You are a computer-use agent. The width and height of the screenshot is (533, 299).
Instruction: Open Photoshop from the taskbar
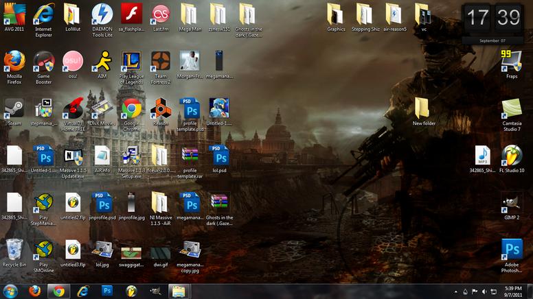point(107,291)
